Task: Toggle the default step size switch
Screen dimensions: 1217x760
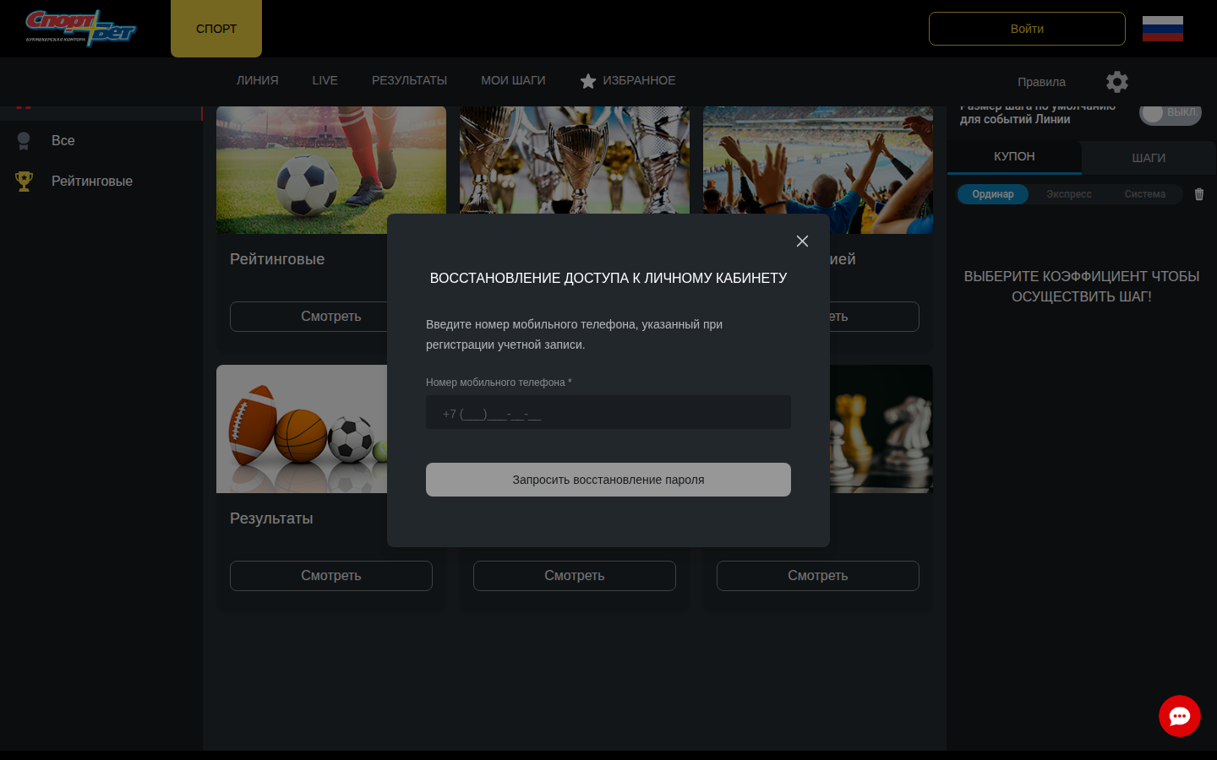Action: (x=1170, y=113)
